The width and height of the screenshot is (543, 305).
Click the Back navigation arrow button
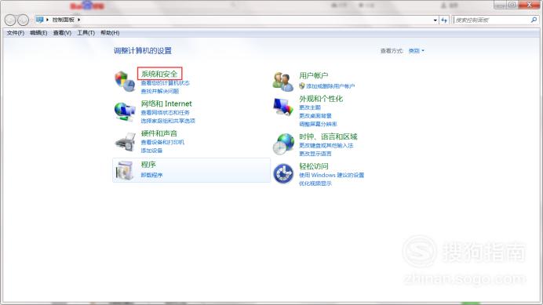(x=10, y=20)
